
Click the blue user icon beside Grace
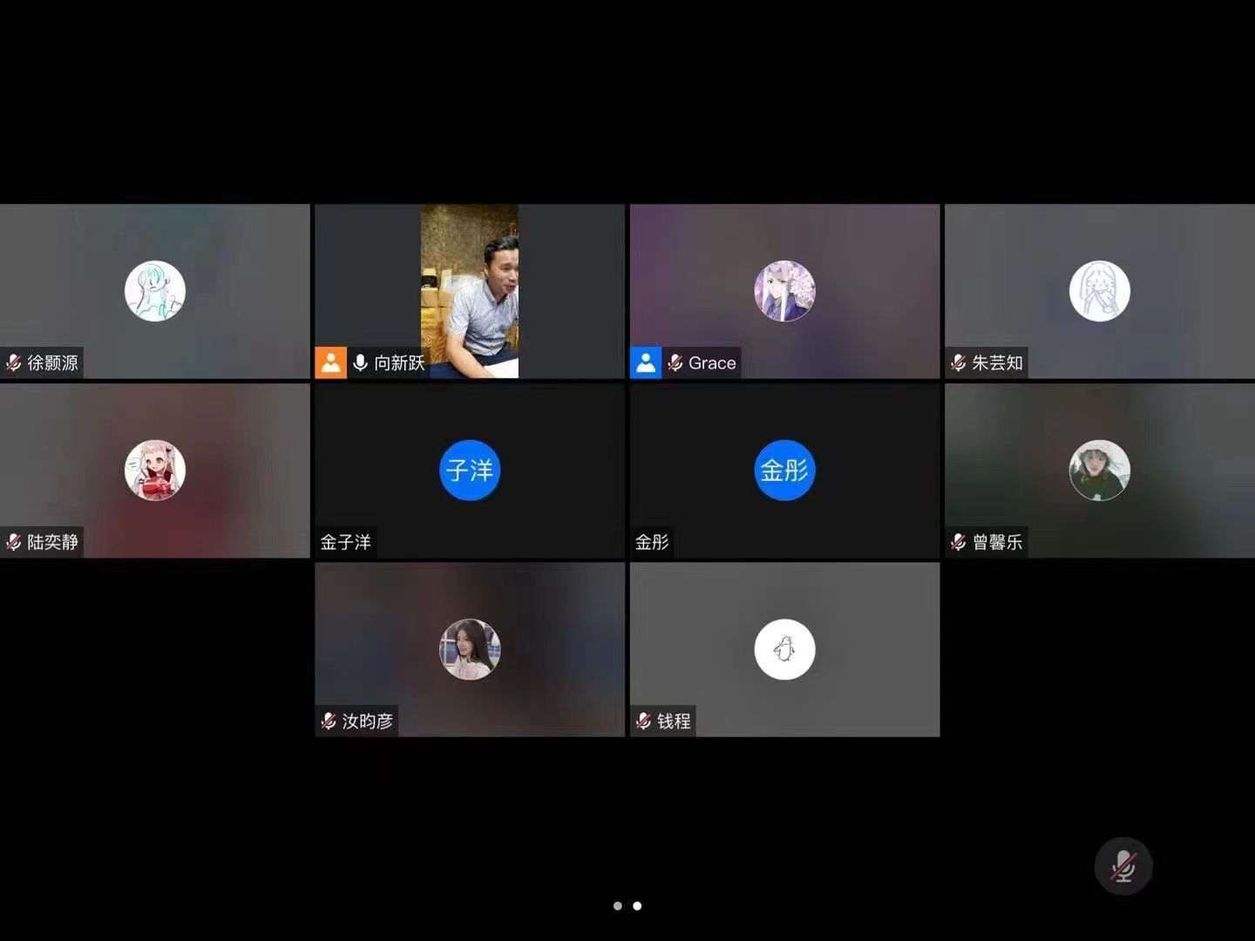[x=646, y=363]
